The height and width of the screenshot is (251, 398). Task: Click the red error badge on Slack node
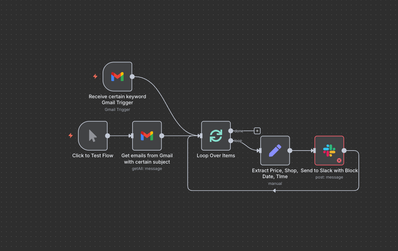pos(339,160)
